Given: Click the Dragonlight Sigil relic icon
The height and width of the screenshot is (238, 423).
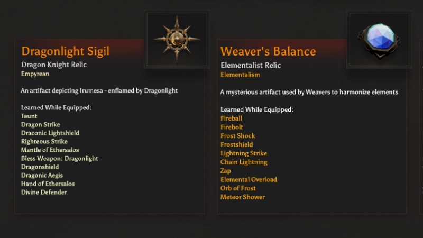Looking at the screenshot, I should click(177, 39).
